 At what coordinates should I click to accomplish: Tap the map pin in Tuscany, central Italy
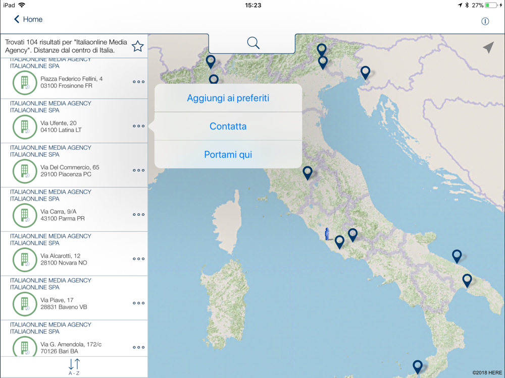pos(308,173)
